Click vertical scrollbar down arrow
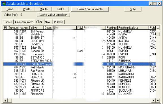Image resolution: width=163 pixels, height=104 pixels. [x=158, y=101]
